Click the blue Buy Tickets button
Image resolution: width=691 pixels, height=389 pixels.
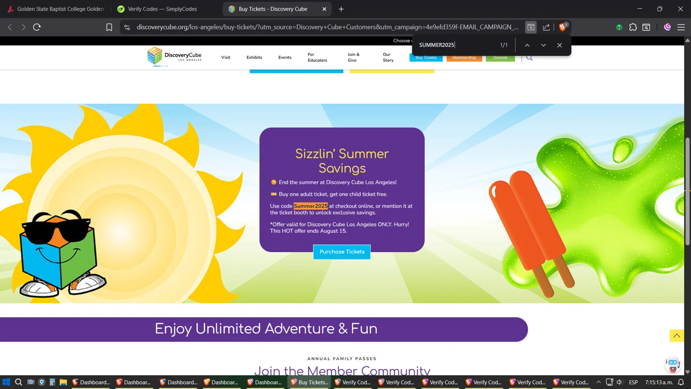tap(426, 58)
